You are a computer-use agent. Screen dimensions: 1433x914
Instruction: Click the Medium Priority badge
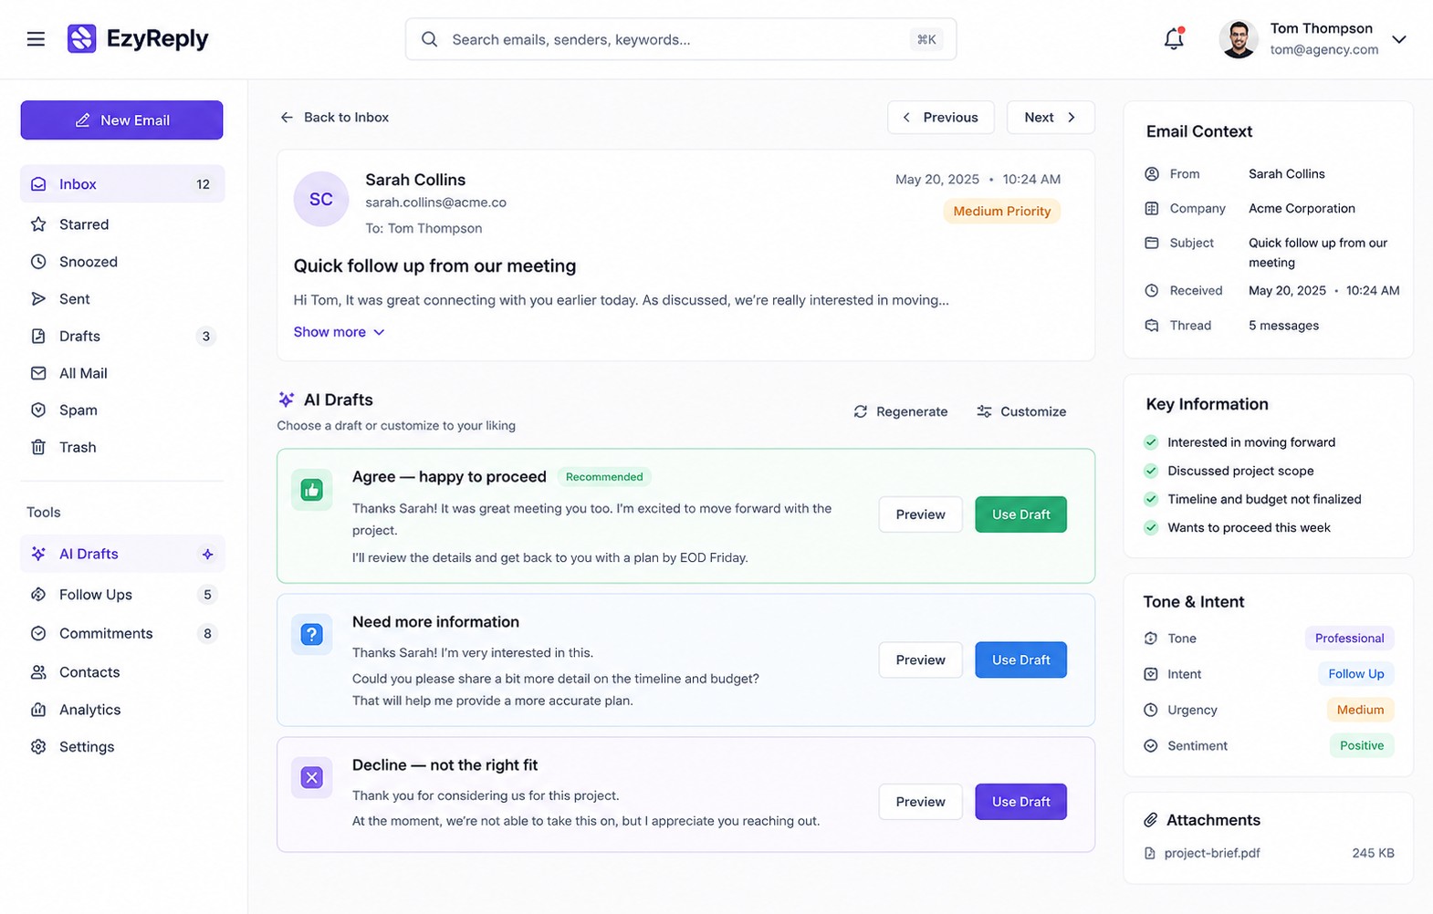[1001, 212]
